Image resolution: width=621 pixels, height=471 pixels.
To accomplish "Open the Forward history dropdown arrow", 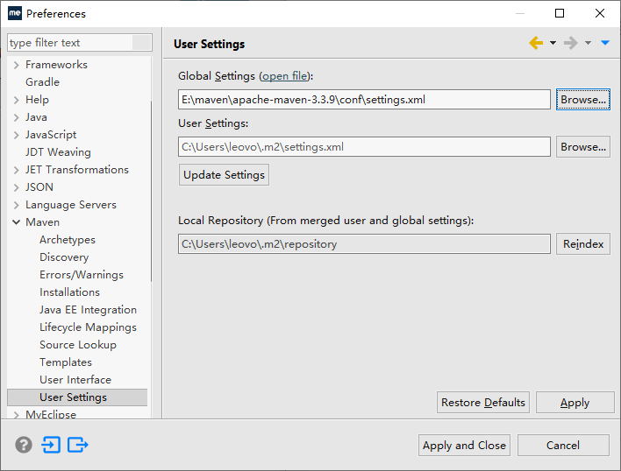I will point(588,43).
